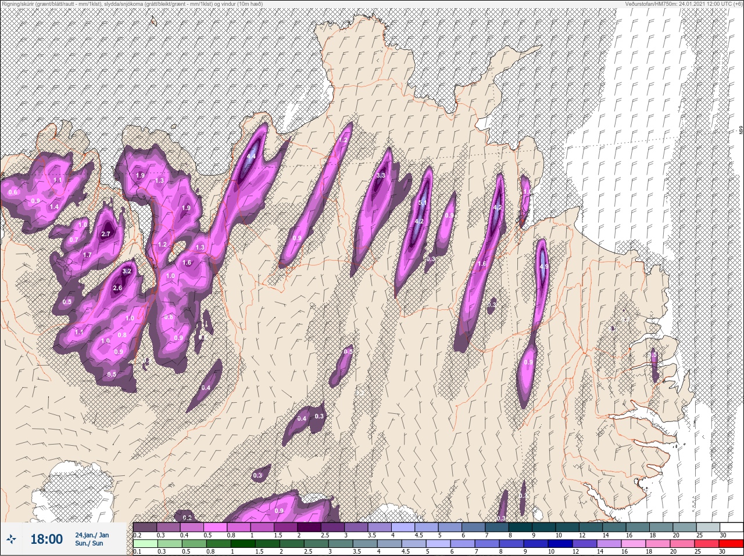Click the 0.6 value at the west edge
This screenshot has width=744, height=556.
click(x=13, y=192)
